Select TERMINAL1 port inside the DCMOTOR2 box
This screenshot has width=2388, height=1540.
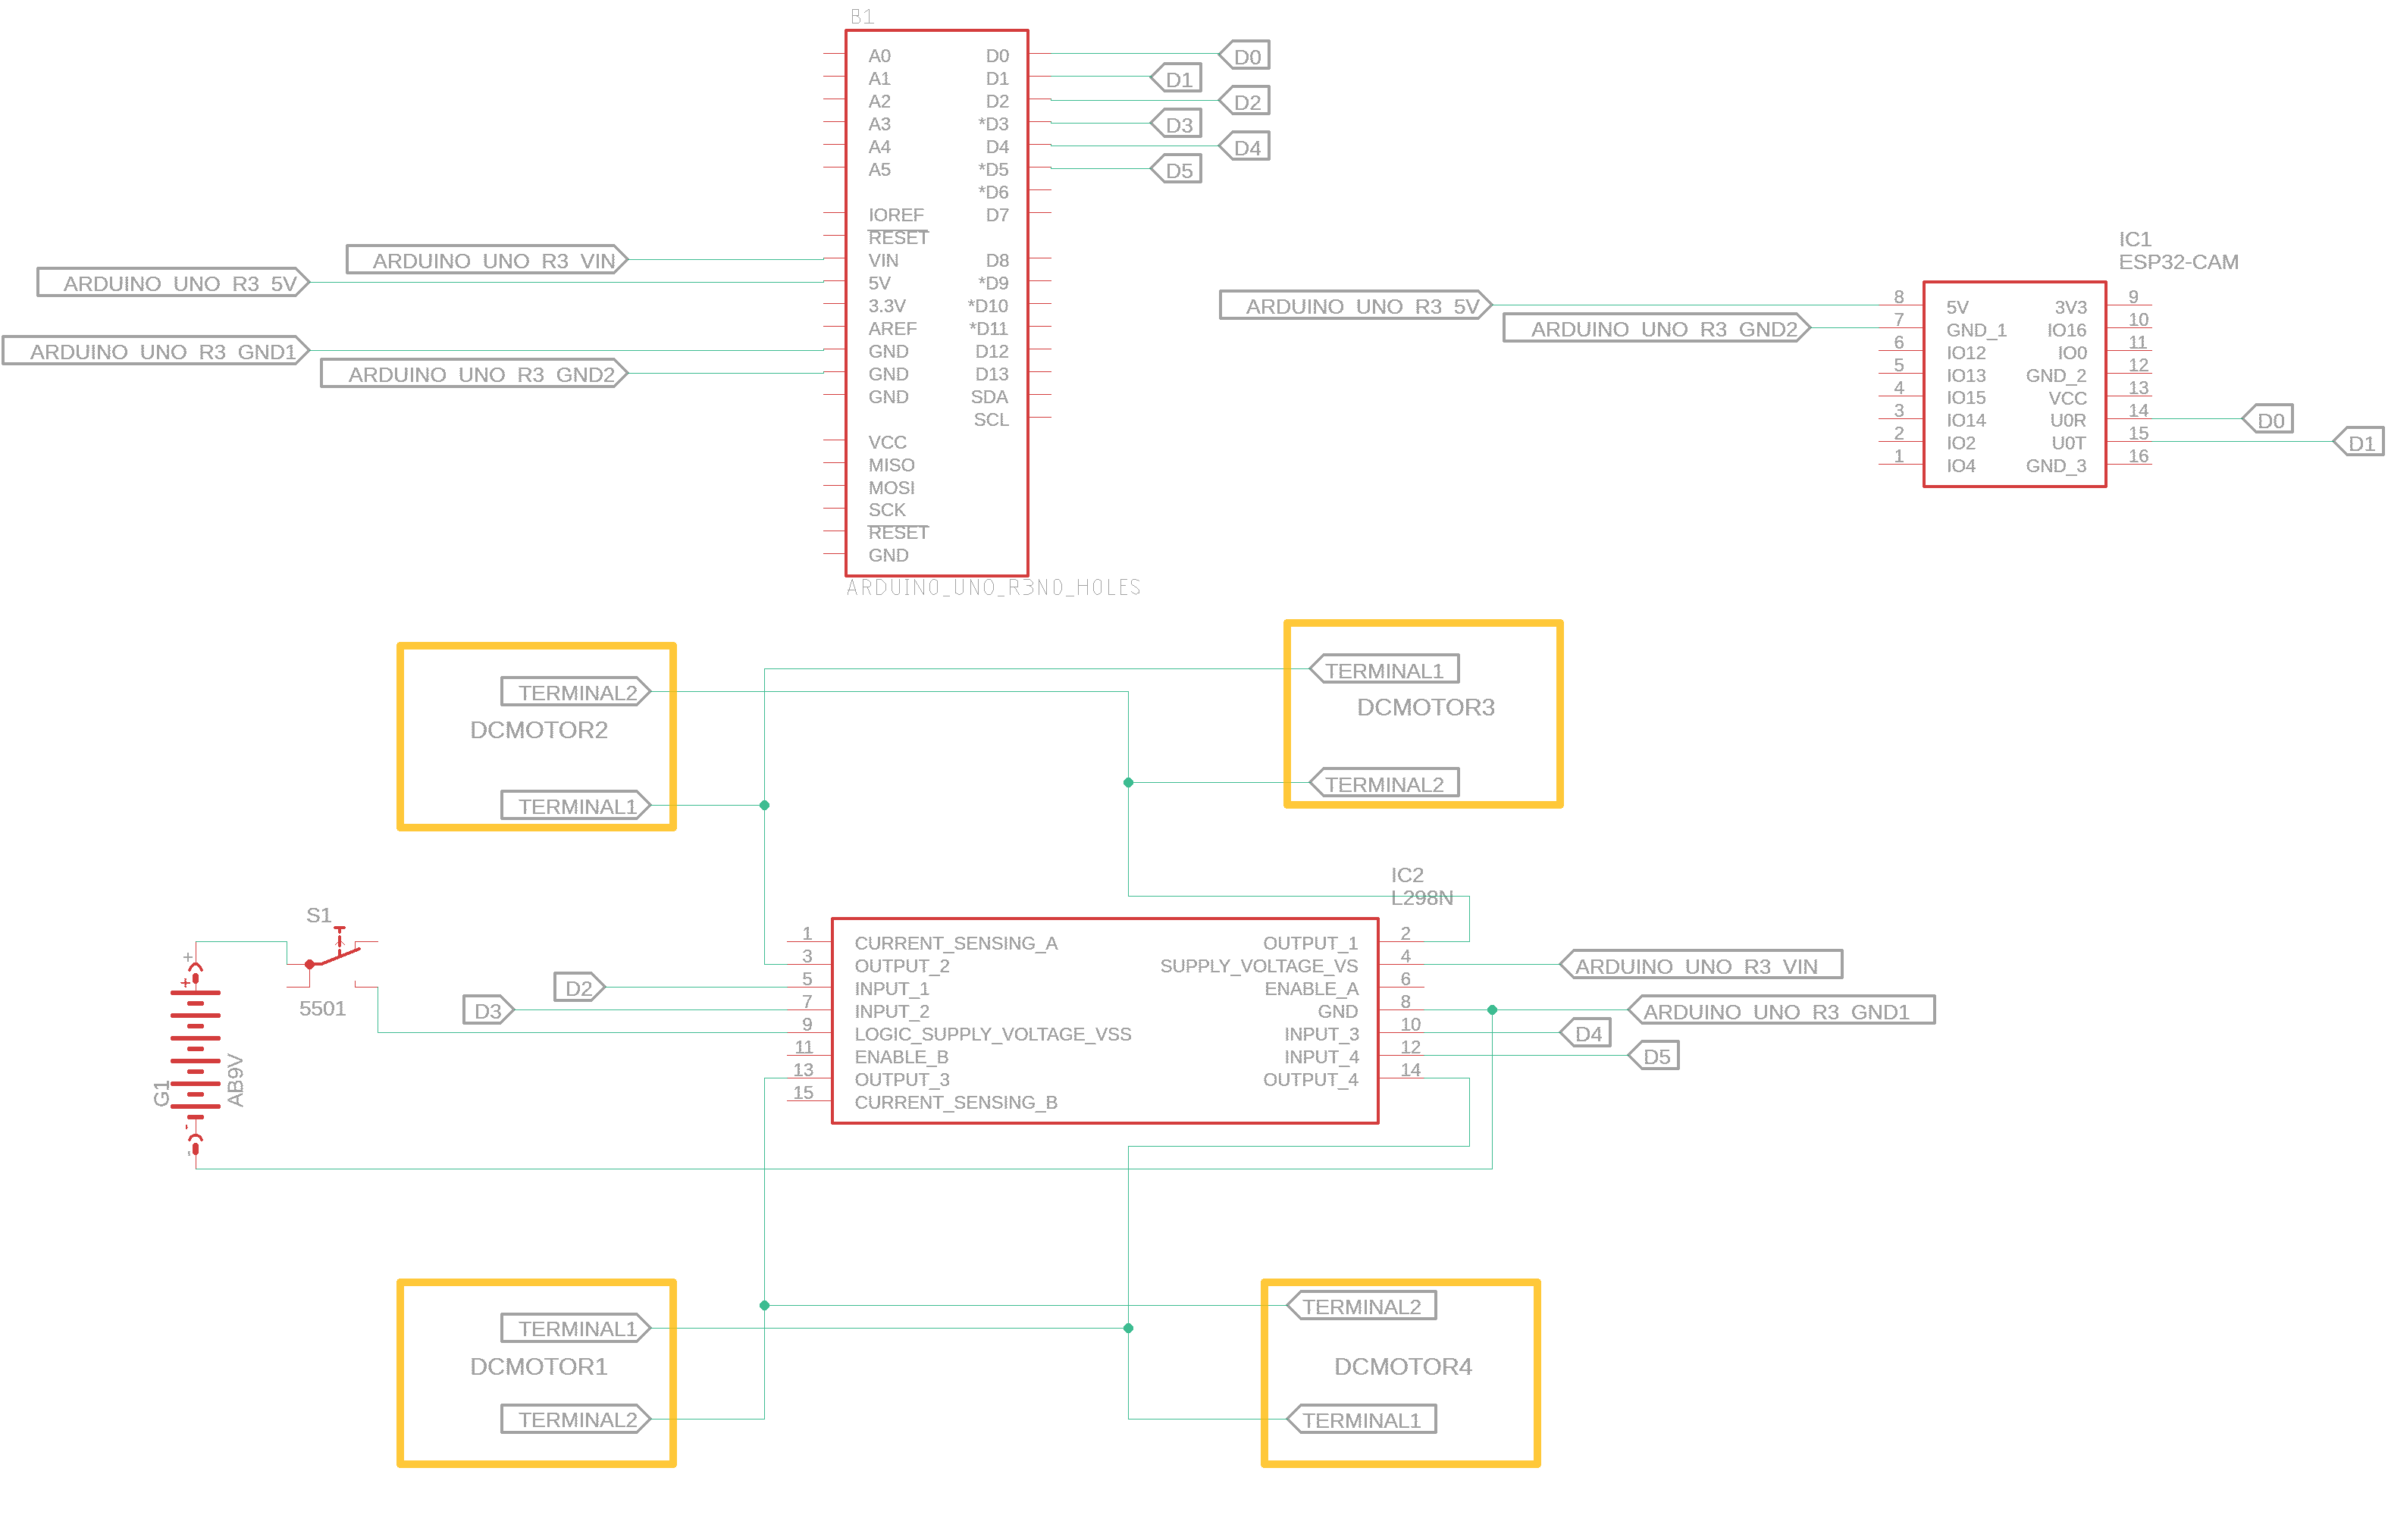[576, 806]
